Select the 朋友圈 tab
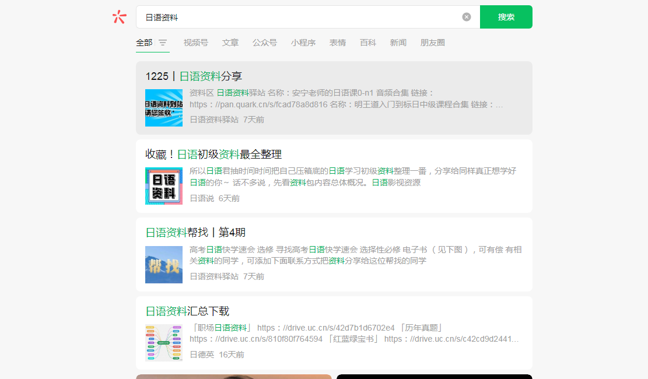The height and width of the screenshot is (379, 648). pos(432,43)
